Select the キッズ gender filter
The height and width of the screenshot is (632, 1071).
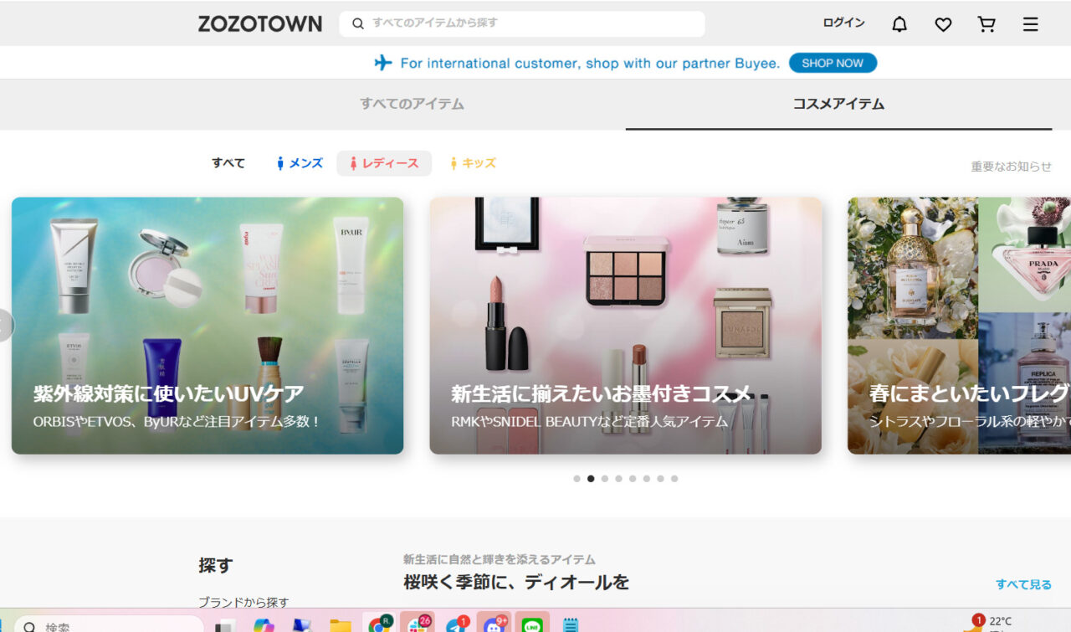pyautogui.click(x=473, y=162)
